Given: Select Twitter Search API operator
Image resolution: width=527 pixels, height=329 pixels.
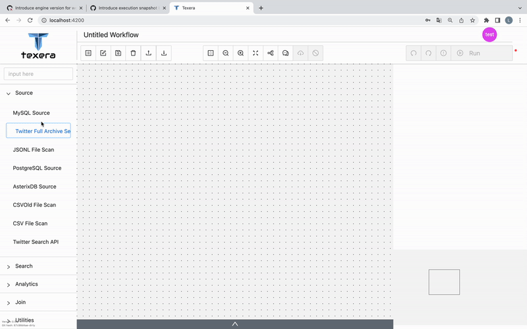Looking at the screenshot, I should tap(36, 242).
